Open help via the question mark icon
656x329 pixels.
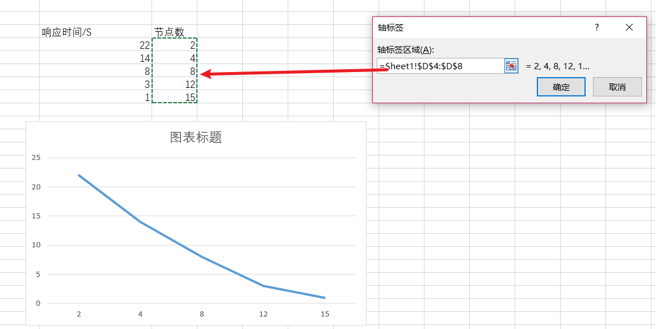click(x=596, y=27)
